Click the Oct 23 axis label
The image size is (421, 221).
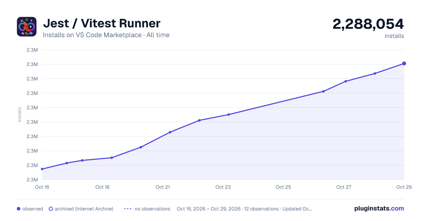click(x=223, y=187)
